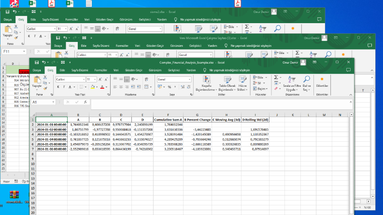Toggle bottom vertical alignment in front window
Screen dimensions: 383x215
click(x=127, y=79)
